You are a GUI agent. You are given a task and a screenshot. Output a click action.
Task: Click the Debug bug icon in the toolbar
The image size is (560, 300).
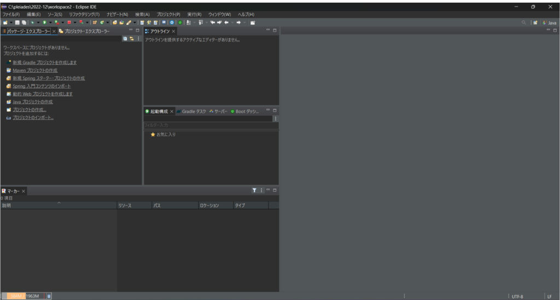32,22
